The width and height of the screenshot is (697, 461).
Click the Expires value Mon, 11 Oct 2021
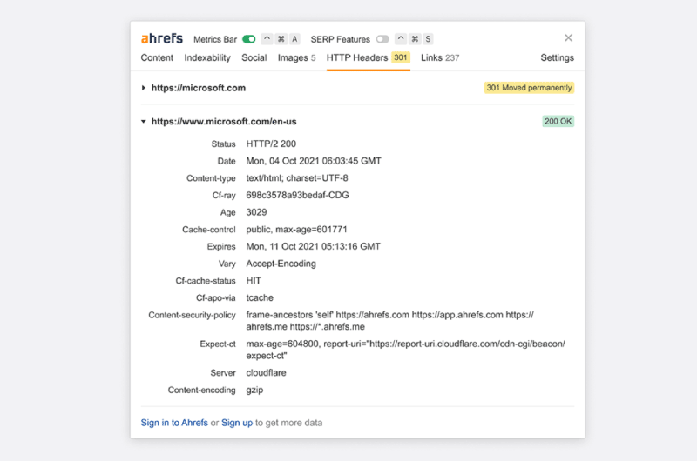(x=314, y=246)
